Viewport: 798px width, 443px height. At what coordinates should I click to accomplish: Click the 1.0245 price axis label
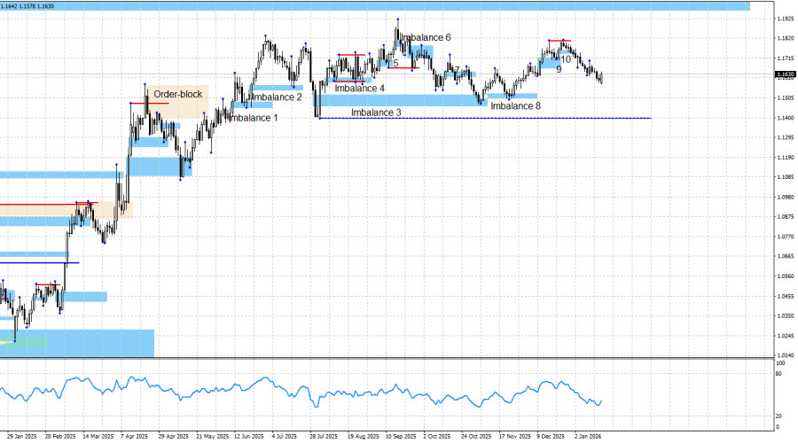[786, 336]
